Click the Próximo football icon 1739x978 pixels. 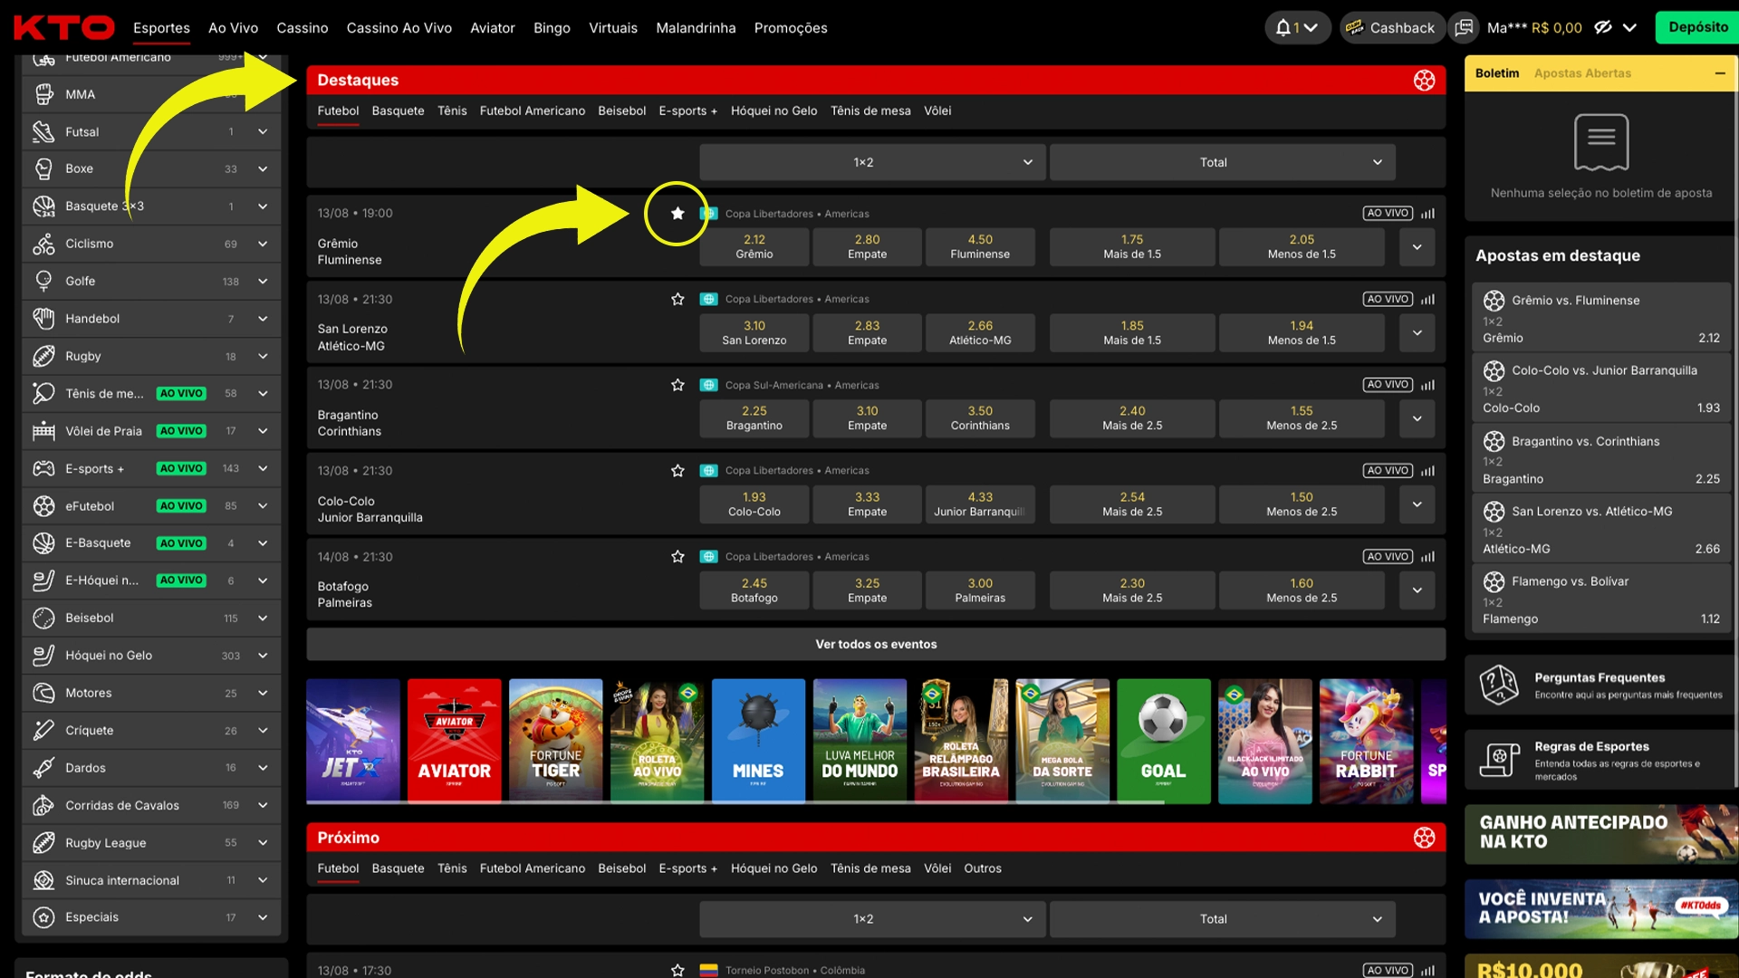click(x=1424, y=838)
